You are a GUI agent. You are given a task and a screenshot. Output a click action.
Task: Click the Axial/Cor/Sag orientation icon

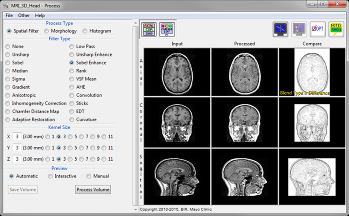coord(148,30)
